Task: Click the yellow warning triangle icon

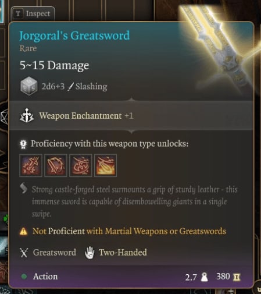Action: click(x=23, y=231)
